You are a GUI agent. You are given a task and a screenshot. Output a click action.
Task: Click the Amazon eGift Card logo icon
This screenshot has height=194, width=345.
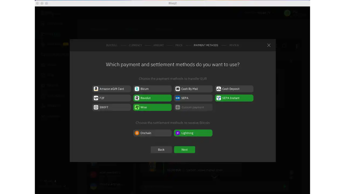click(96, 89)
